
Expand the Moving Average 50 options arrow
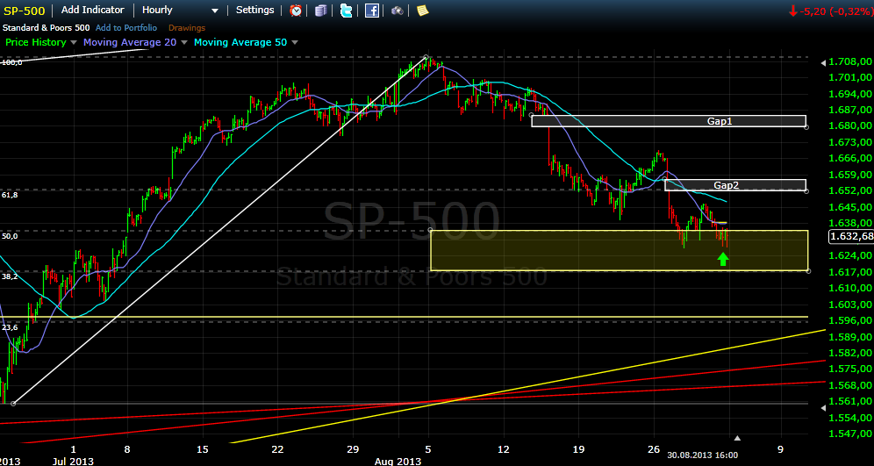coord(294,42)
